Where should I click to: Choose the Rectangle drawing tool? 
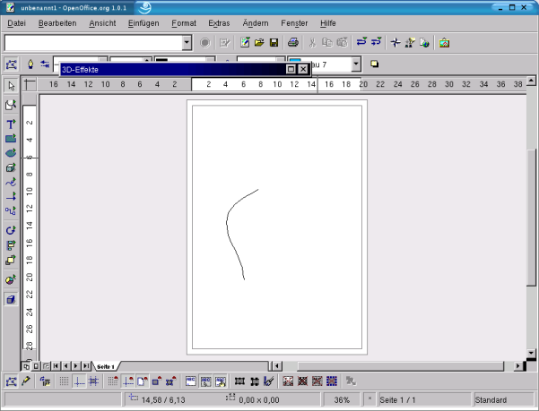[x=11, y=139]
